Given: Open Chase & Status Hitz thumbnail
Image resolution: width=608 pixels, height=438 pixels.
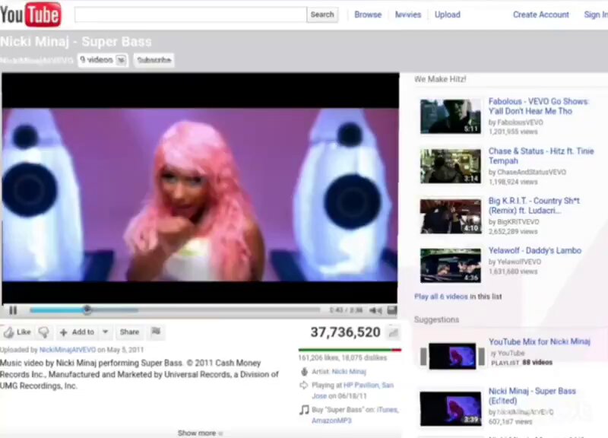Looking at the screenshot, I should [451, 166].
